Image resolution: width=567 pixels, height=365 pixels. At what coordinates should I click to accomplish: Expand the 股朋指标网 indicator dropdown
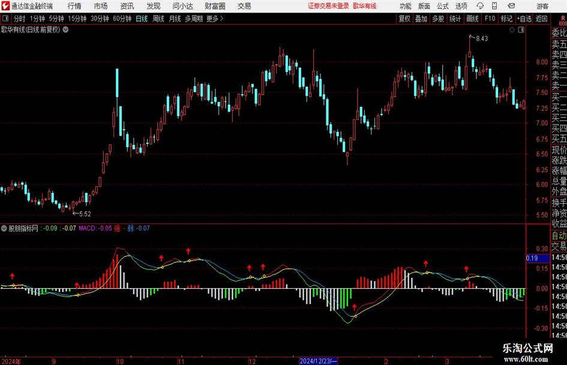pos(4,228)
